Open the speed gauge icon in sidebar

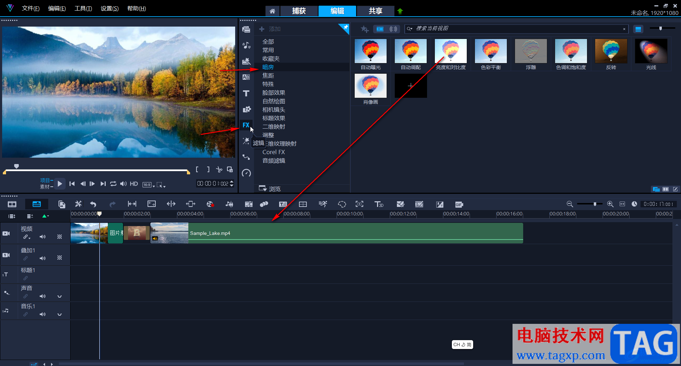(246, 173)
